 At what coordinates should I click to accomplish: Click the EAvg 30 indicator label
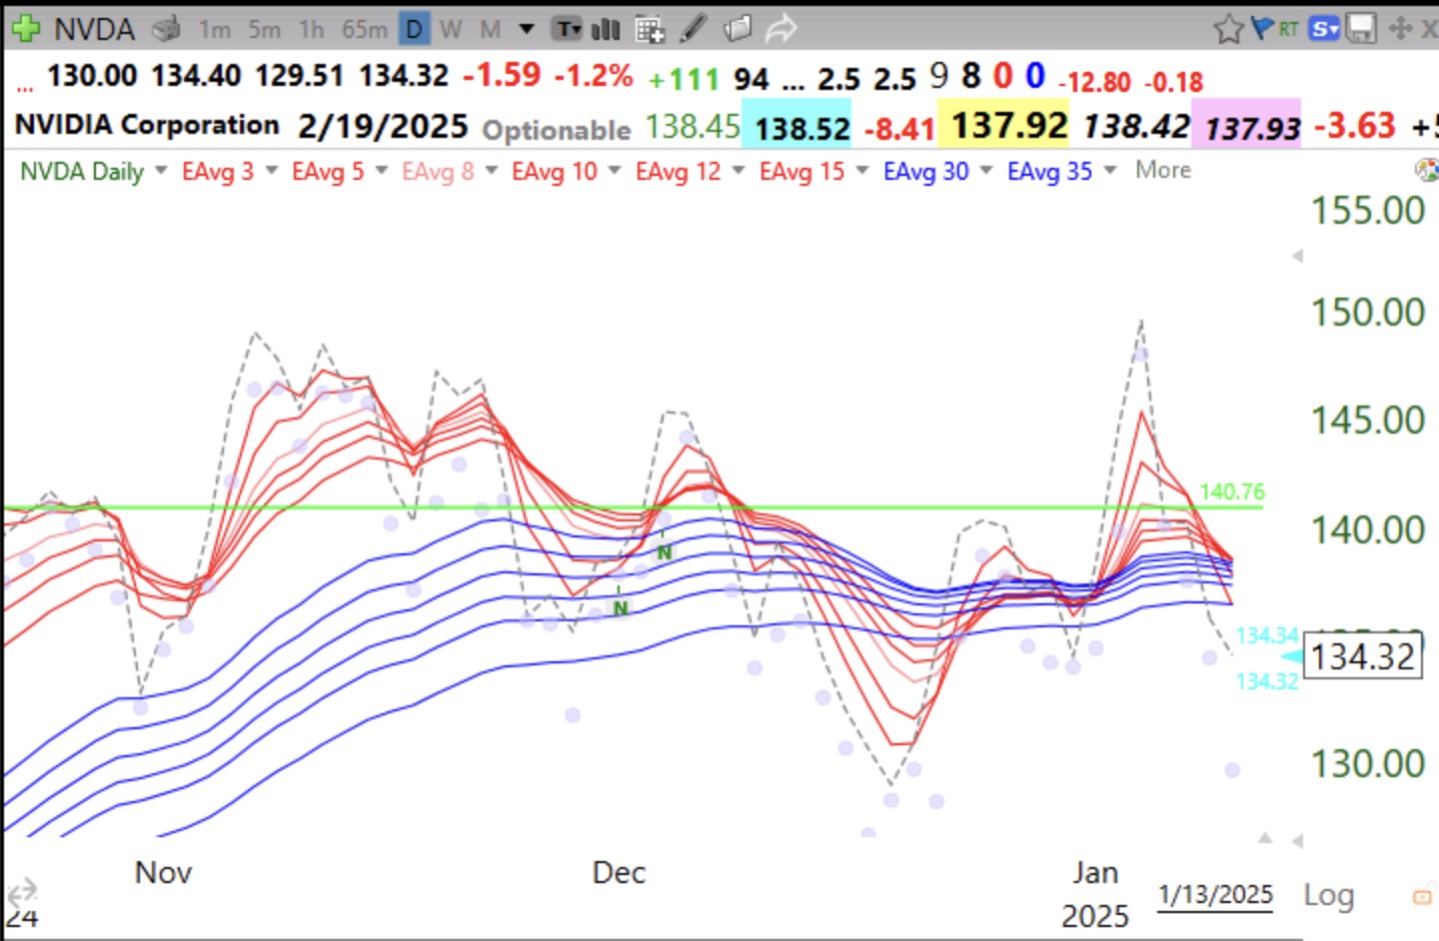coord(925,172)
